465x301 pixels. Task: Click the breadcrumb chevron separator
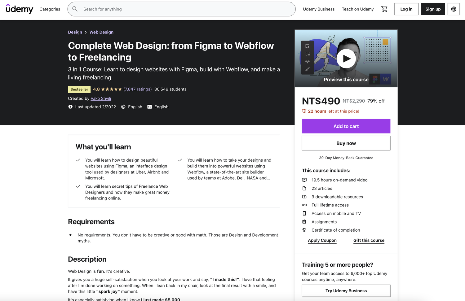click(x=86, y=32)
